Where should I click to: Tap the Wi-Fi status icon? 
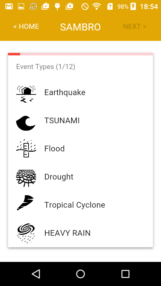click(97, 7)
